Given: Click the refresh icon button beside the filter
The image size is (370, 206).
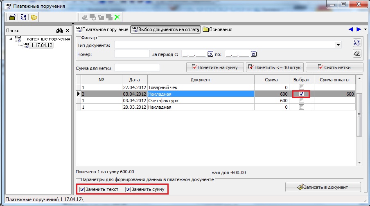Looking at the screenshot, I should (x=357, y=43).
